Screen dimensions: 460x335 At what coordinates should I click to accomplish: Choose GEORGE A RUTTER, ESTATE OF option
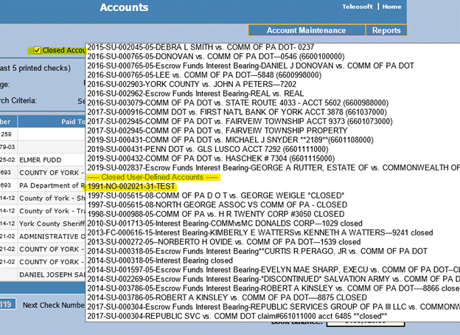273,167
